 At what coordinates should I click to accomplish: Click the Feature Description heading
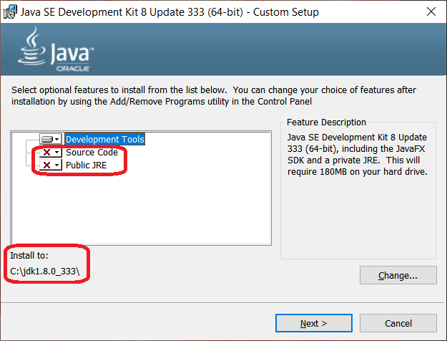pyautogui.click(x=326, y=123)
